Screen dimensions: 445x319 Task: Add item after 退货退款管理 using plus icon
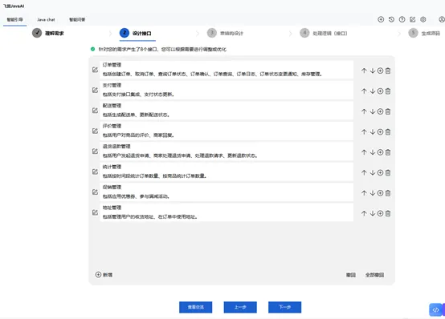pos(380,152)
